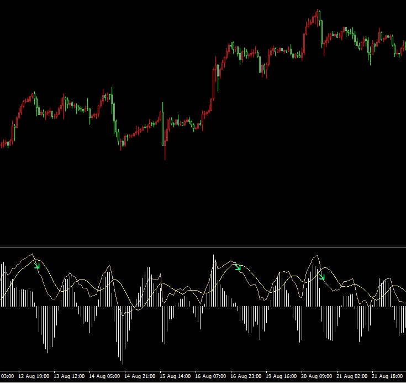The image size is (406, 383).
Task: Select green signal arrow above 12 Aug 19:00
Action: 37,266
